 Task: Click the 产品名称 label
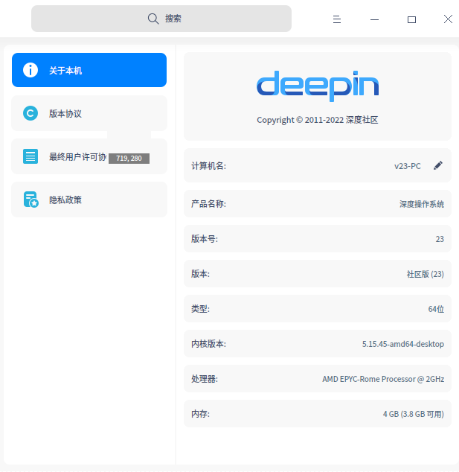[x=208, y=204]
